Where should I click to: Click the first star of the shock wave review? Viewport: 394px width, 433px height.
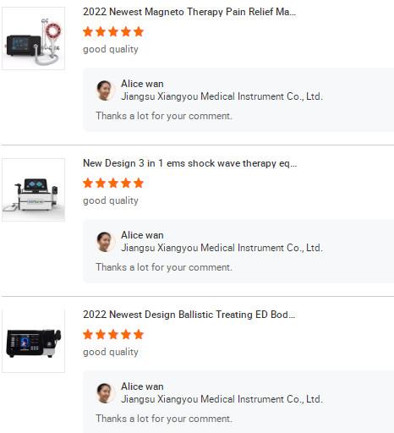click(x=88, y=183)
